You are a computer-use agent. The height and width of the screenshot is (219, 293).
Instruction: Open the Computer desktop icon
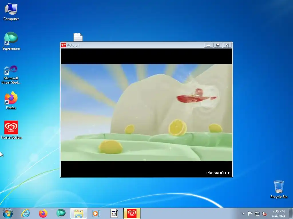[11, 11]
